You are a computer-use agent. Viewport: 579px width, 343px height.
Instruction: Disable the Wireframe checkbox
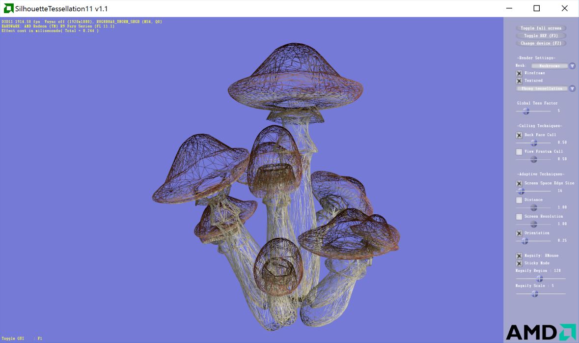(519, 73)
